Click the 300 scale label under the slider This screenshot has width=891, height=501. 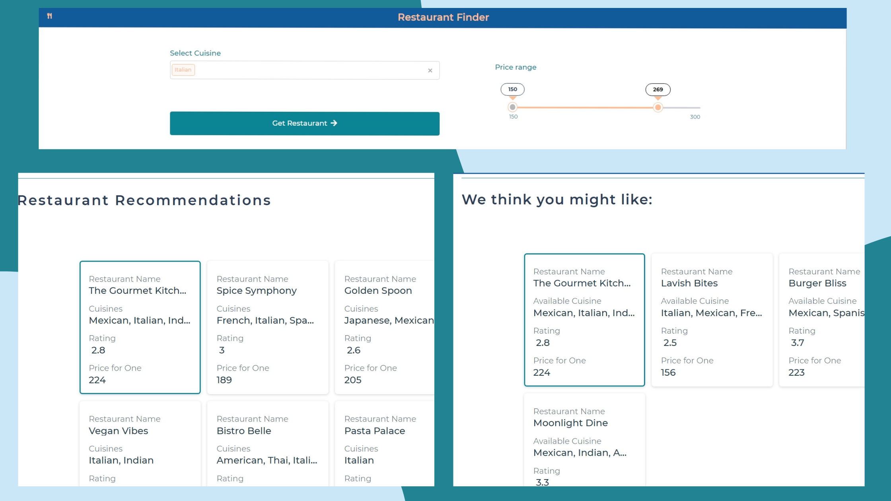pyautogui.click(x=695, y=117)
